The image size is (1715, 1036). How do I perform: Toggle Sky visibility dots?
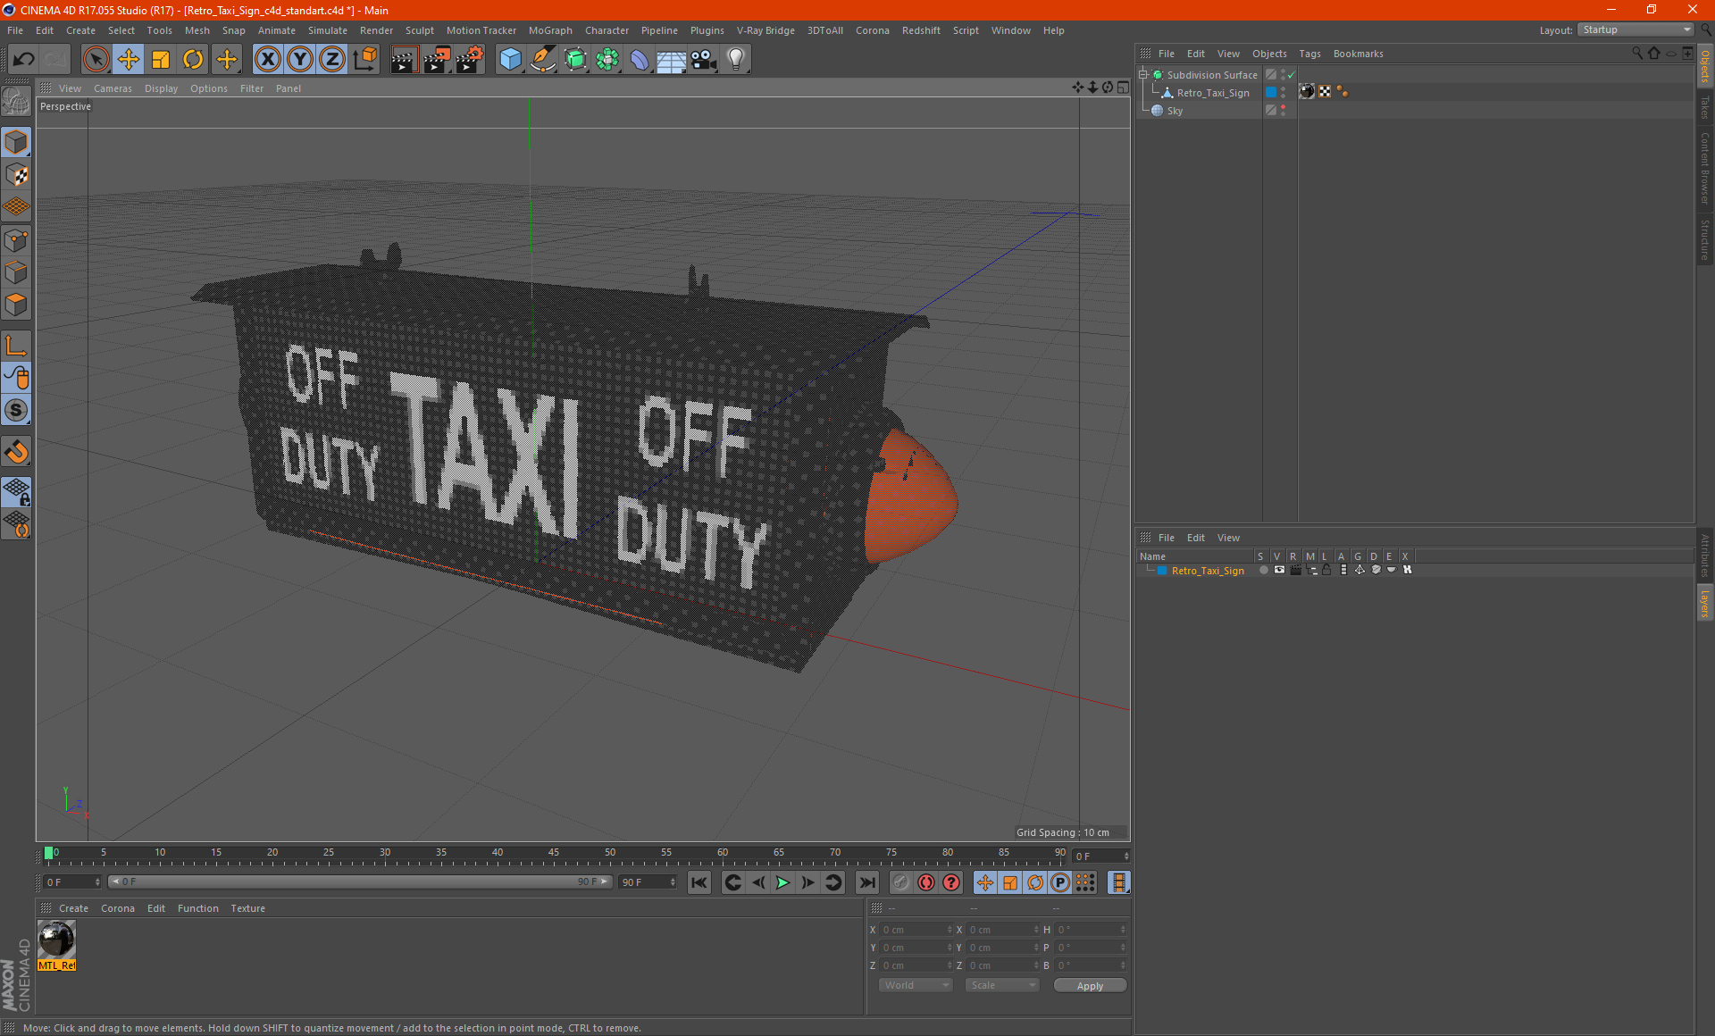click(1284, 111)
